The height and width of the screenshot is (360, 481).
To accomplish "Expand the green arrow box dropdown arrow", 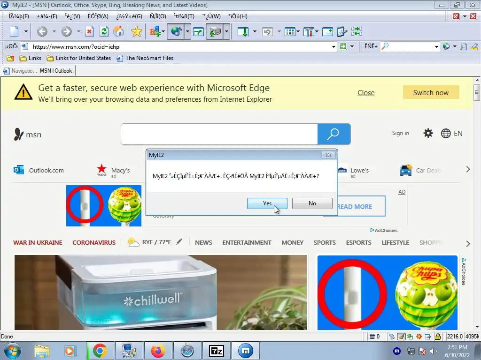I will [x=226, y=31].
